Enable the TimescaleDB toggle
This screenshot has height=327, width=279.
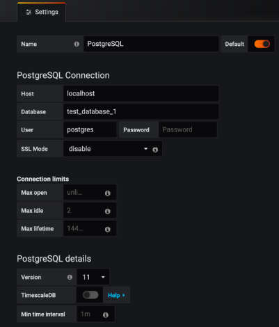click(x=90, y=295)
